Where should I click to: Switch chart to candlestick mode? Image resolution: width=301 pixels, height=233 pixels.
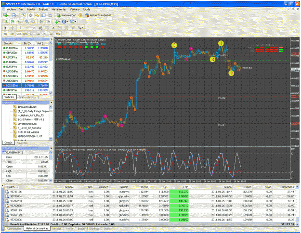(x=13, y=22)
